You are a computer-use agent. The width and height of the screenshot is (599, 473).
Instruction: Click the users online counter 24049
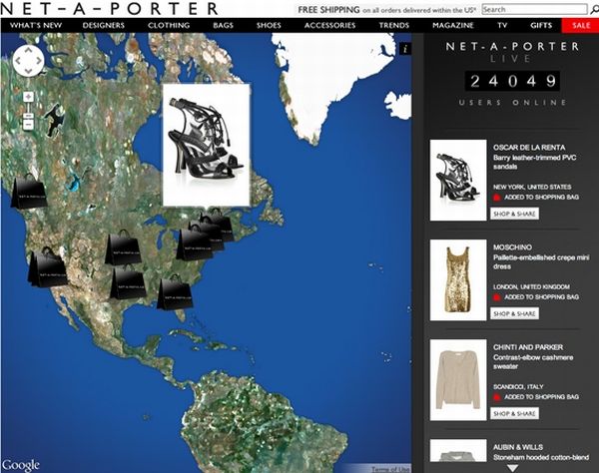(x=512, y=81)
